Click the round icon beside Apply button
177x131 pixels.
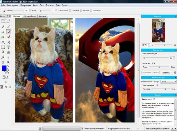pyautogui.click(x=175, y=72)
